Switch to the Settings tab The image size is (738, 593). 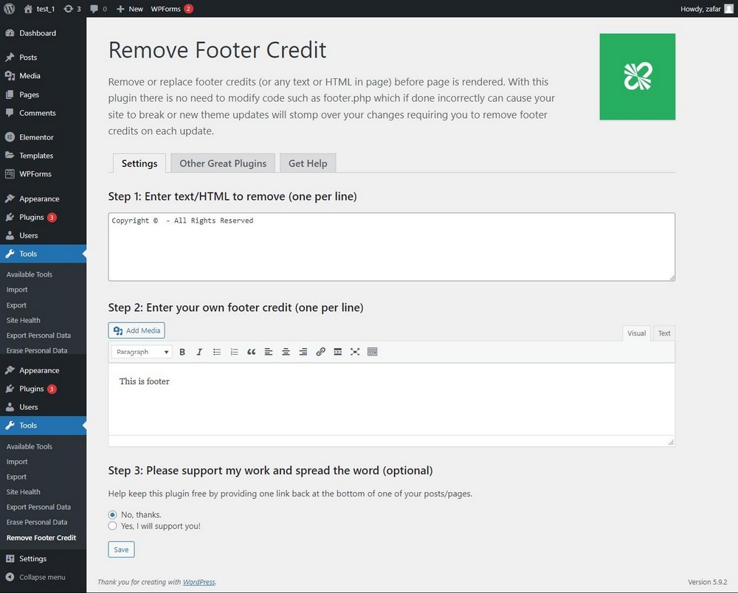coord(139,163)
